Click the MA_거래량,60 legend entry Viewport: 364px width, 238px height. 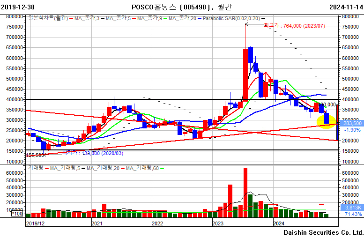tap(142, 168)
